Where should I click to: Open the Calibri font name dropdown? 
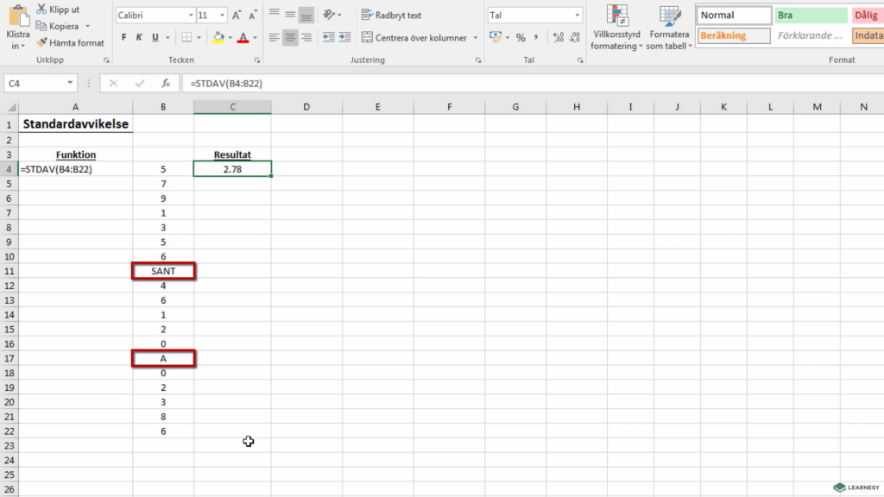click(190, 16)
